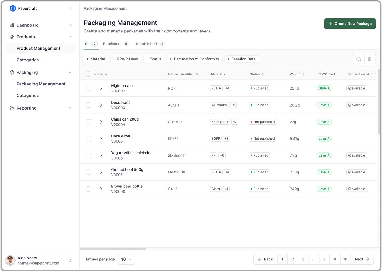Click the Packaging box icon in sidebar
Image resolution: width=382 pixels, height=272 pixels.
(12, 72)
